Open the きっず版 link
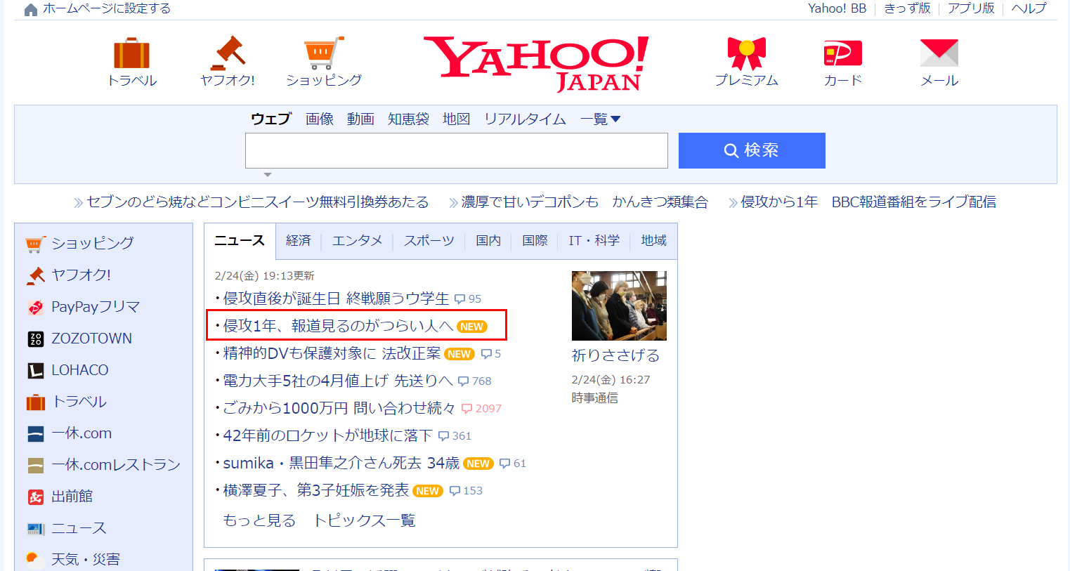 click(907, 8)
